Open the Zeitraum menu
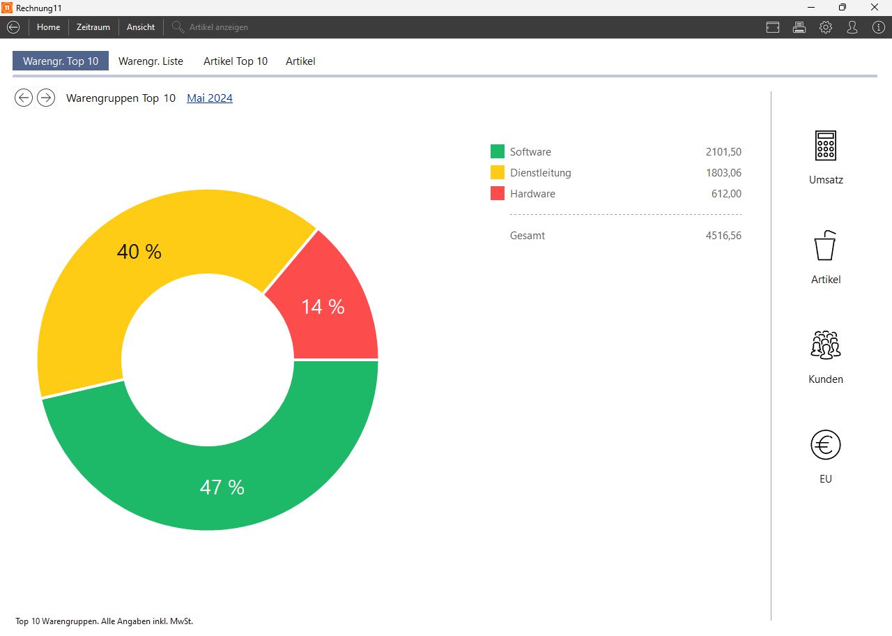The width and height of the screenshot is (892, 636). pos(93,27)
